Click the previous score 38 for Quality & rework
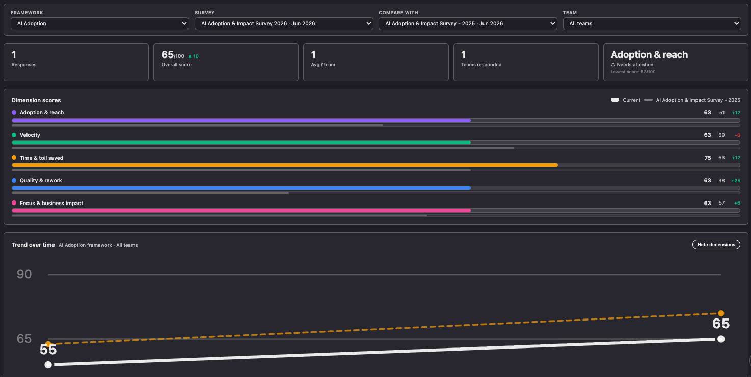Viewport: 751px width, 377px height. [x=721, y=181]
